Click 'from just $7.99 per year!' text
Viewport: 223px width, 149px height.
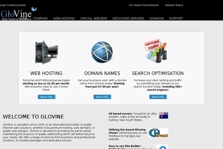[x=102, y=87]
